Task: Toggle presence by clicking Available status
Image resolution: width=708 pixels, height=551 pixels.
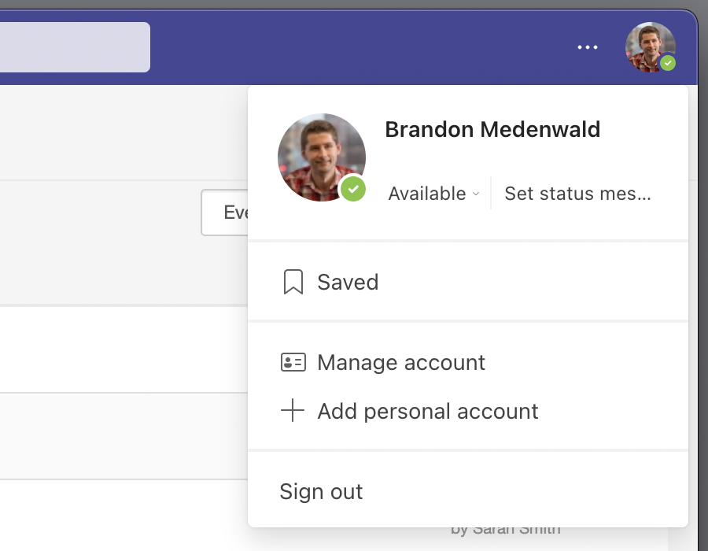Action: coord(426,194)
